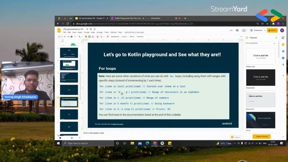Open Maps icon in right side panel
This screenshot has width=288, height=162.
[283, 65]
